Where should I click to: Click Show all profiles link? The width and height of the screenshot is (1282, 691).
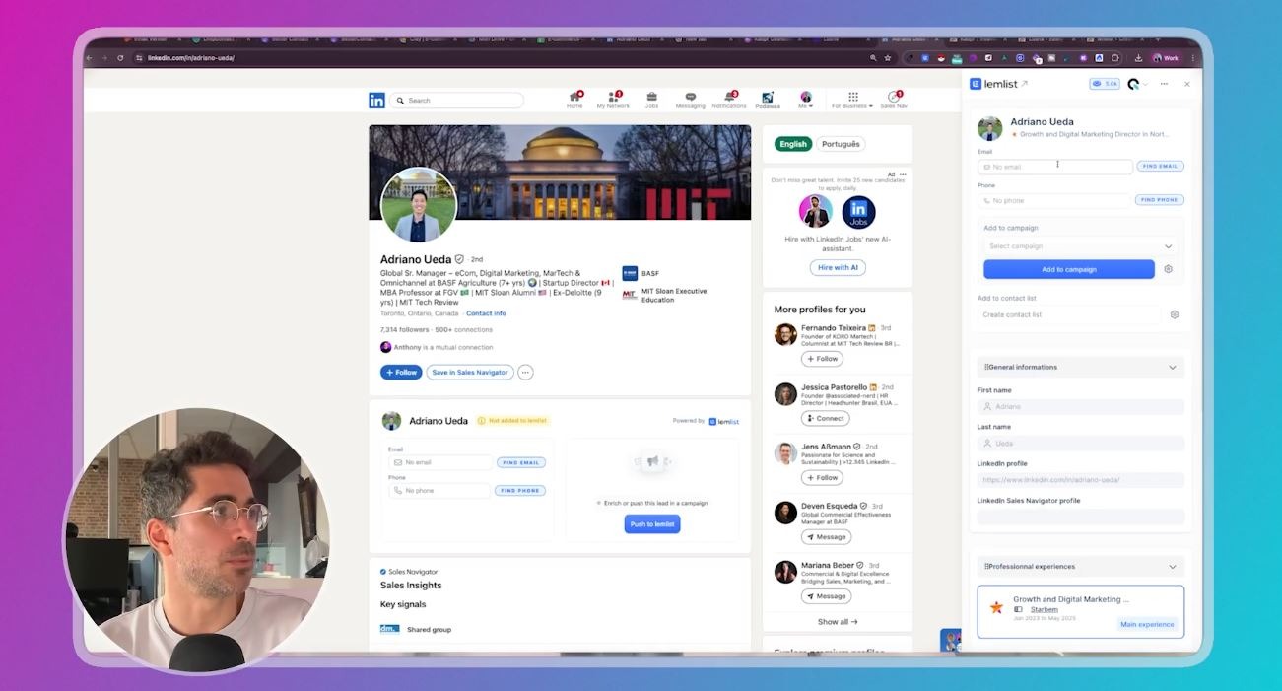838,622
